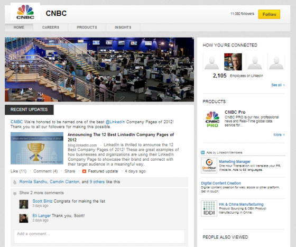Click the OneHour Translation ad icon

[209, 166]
